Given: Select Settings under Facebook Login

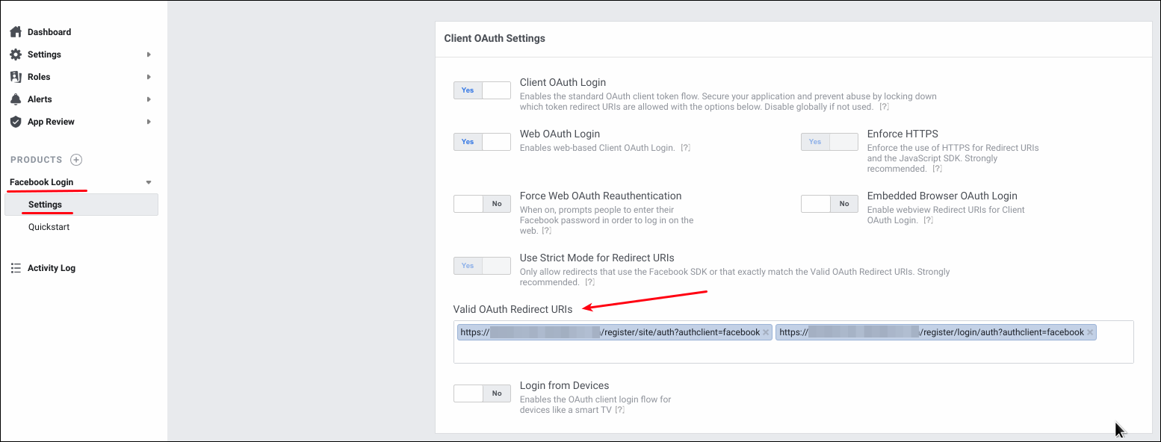Looking at the screenshot, I should click(45, 205).
